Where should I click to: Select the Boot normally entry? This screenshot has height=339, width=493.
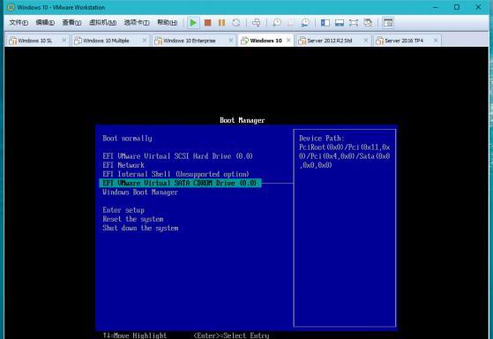(127, 139)
